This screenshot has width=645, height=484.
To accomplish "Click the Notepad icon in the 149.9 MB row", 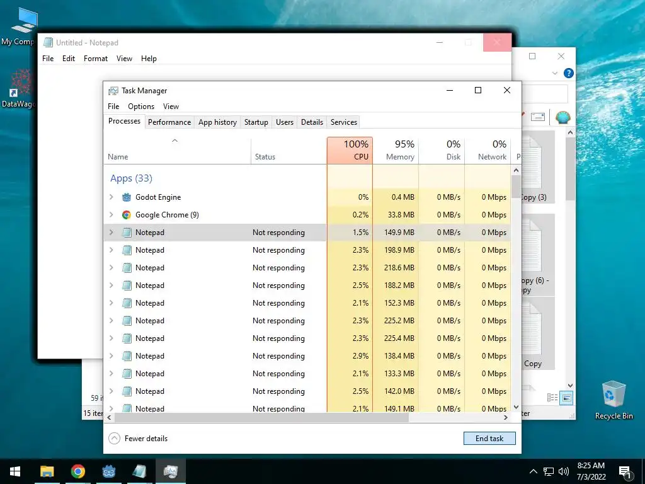I will [x=127, y=233].
